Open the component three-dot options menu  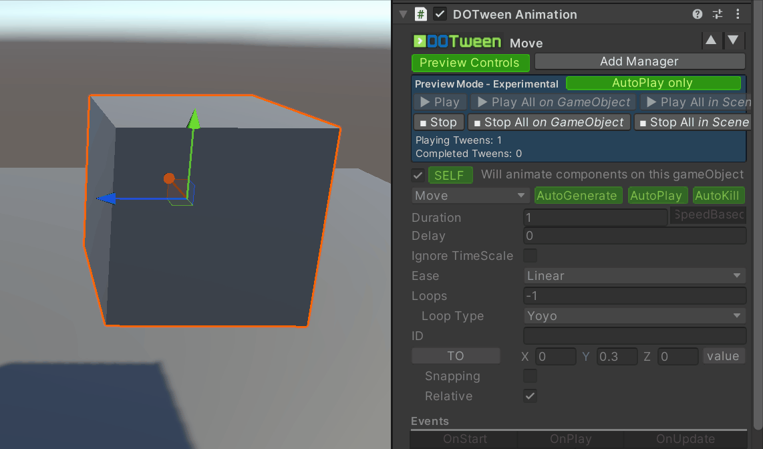point(738,14)
